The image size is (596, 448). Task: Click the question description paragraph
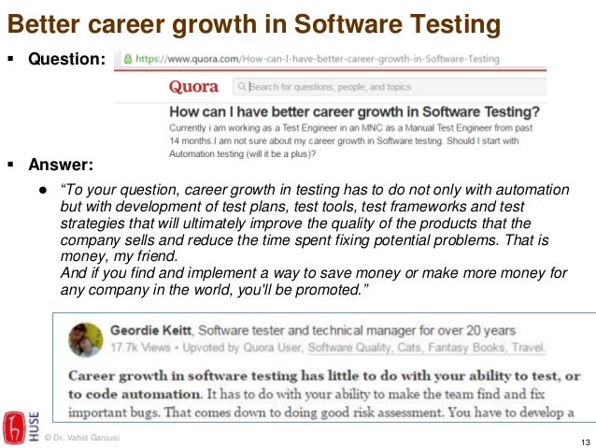click(x=350, y=141)
